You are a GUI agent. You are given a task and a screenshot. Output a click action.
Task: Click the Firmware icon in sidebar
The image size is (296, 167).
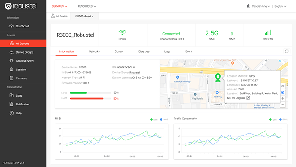(11, 78)
